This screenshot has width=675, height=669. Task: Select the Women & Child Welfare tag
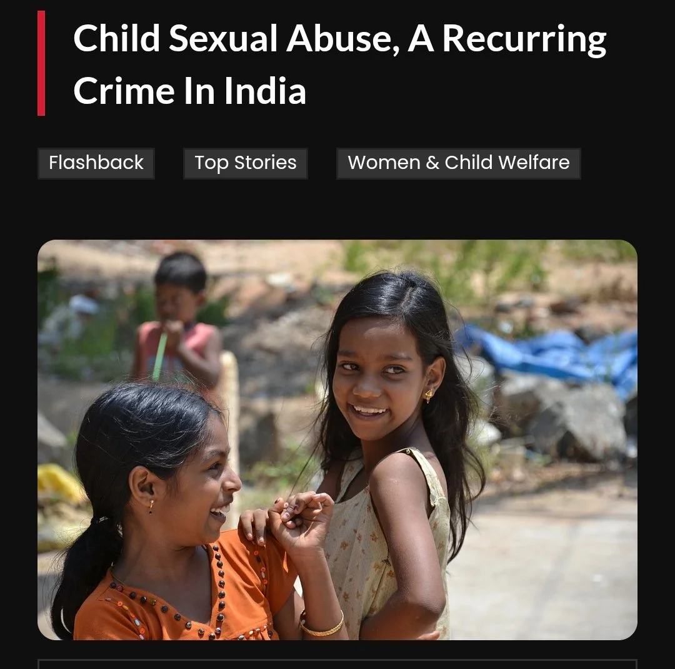[459, 163]
